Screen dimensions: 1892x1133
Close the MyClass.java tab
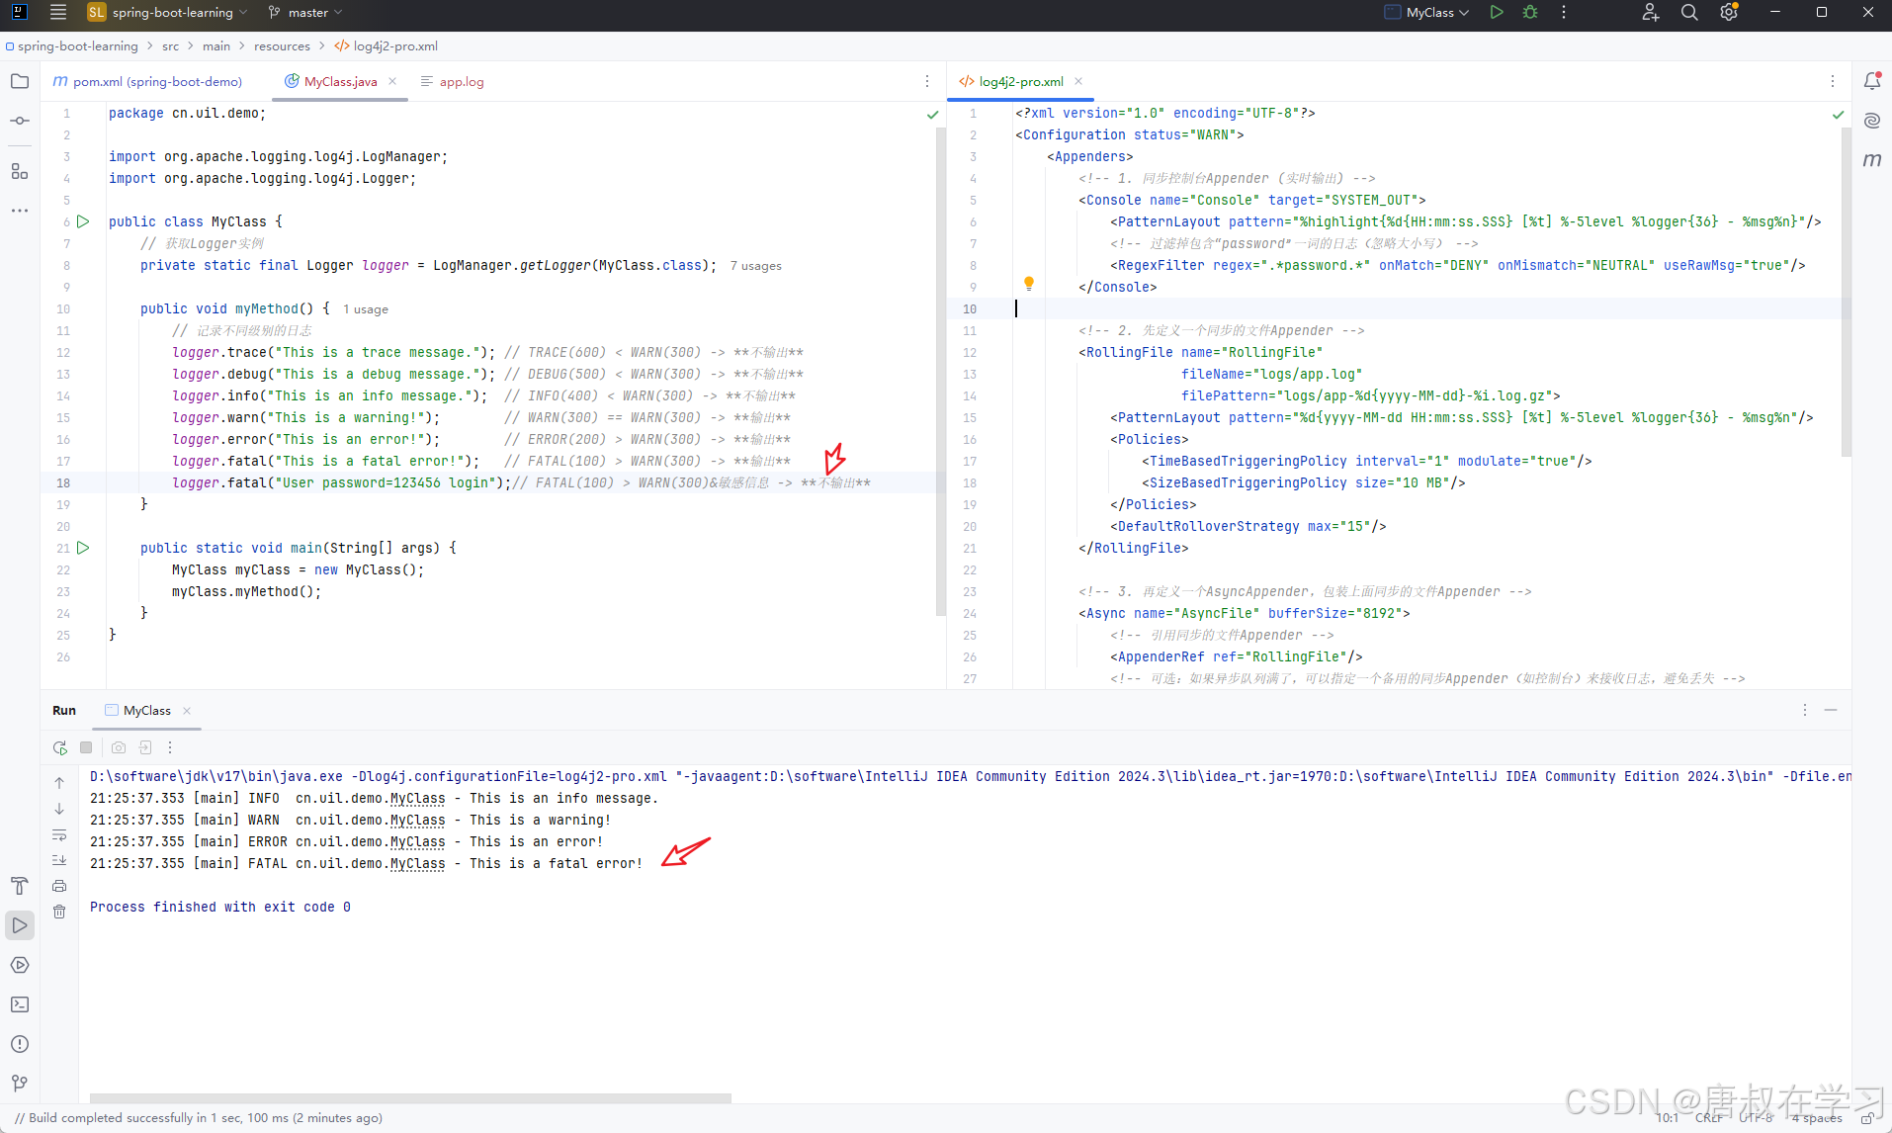pyautogui.click(x=392, y=82)
